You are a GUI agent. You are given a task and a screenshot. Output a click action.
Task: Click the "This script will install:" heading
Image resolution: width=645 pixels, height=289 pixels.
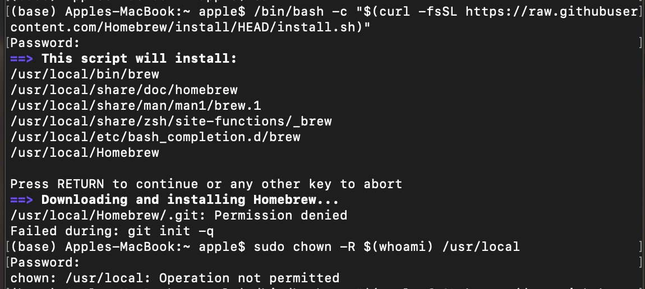click(139, 58)
